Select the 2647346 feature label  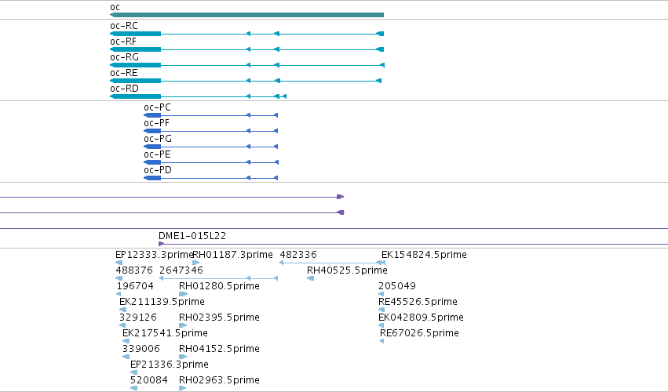coord(181,270)
